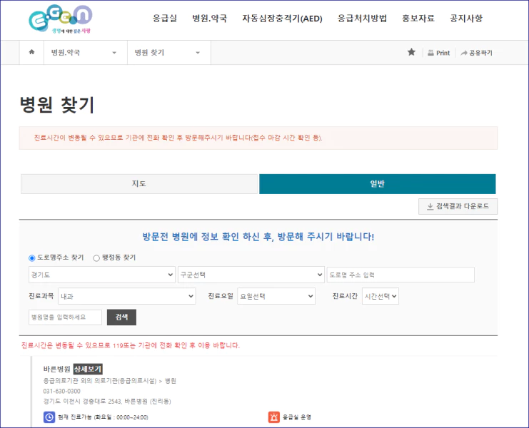Open 응급처치방법 menu
529x428 pixels.
[x=362, y=19]
